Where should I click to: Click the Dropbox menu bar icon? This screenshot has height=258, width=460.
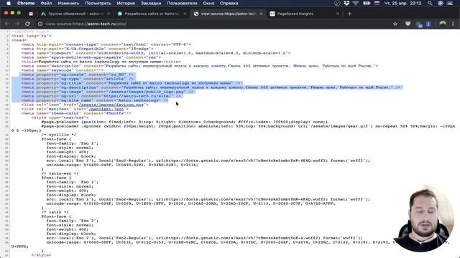point(346,3)
